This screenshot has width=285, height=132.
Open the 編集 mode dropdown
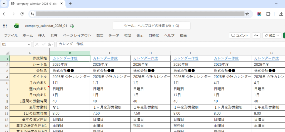tap(272, 35)
